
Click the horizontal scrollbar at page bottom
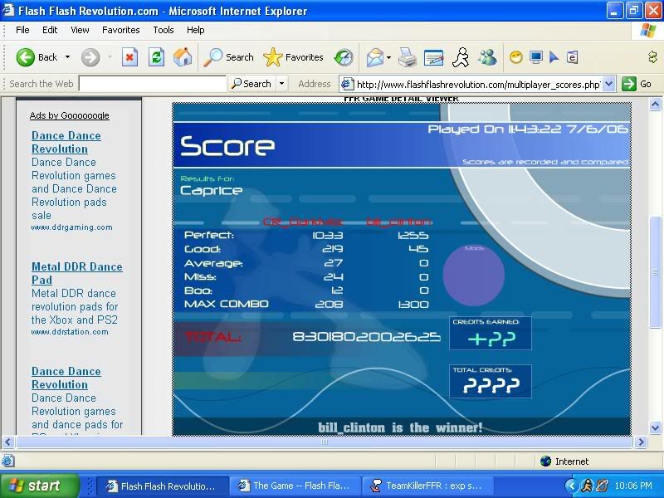(324, 442)
